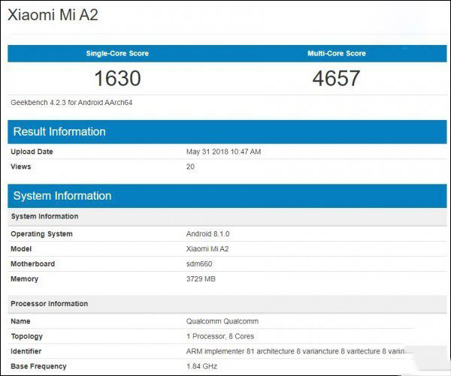Click the 'Model' label
Image resolution: width=451 pixels, height=376 pixels.
(x=21, y=249)
